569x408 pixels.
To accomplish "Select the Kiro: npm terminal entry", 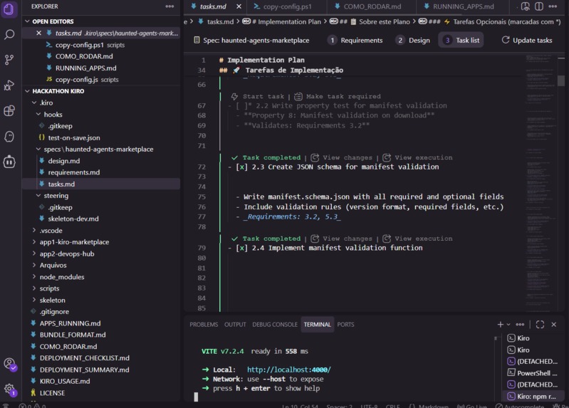I will 532,396.
